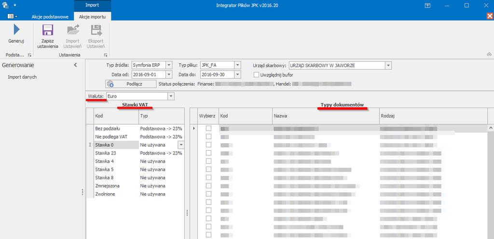Image resolution: width=494 pixels, height=239 pixels.
Task: Tick the fifth Wybierz checkbox in document types
Action: click(x=208, y=161)
